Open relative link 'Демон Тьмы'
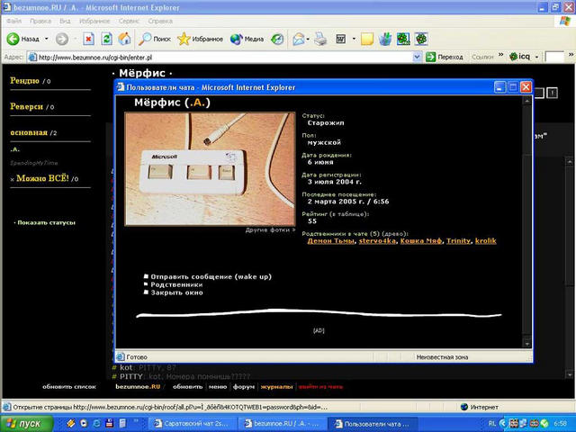The width and height of the screenshot is (576, 432). click(329, 241)
